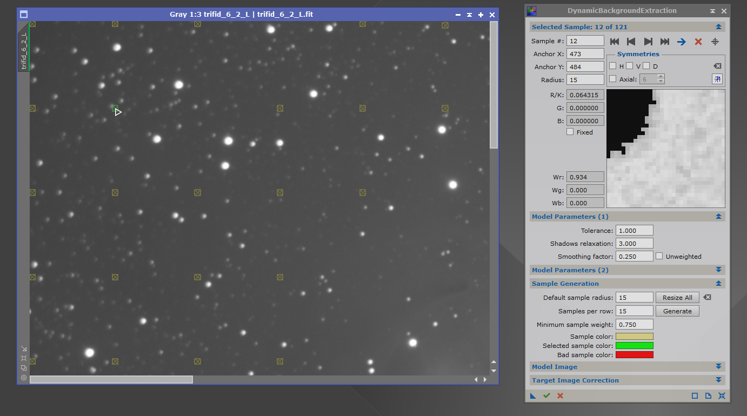This screenshot has height=416, width=747.
Task: Click the blue new-instance triangle icon
Action: click(x=532, y=395)
